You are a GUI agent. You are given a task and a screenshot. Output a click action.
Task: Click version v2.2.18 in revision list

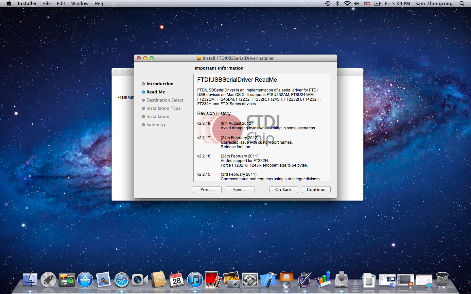(x=204, y=123)
